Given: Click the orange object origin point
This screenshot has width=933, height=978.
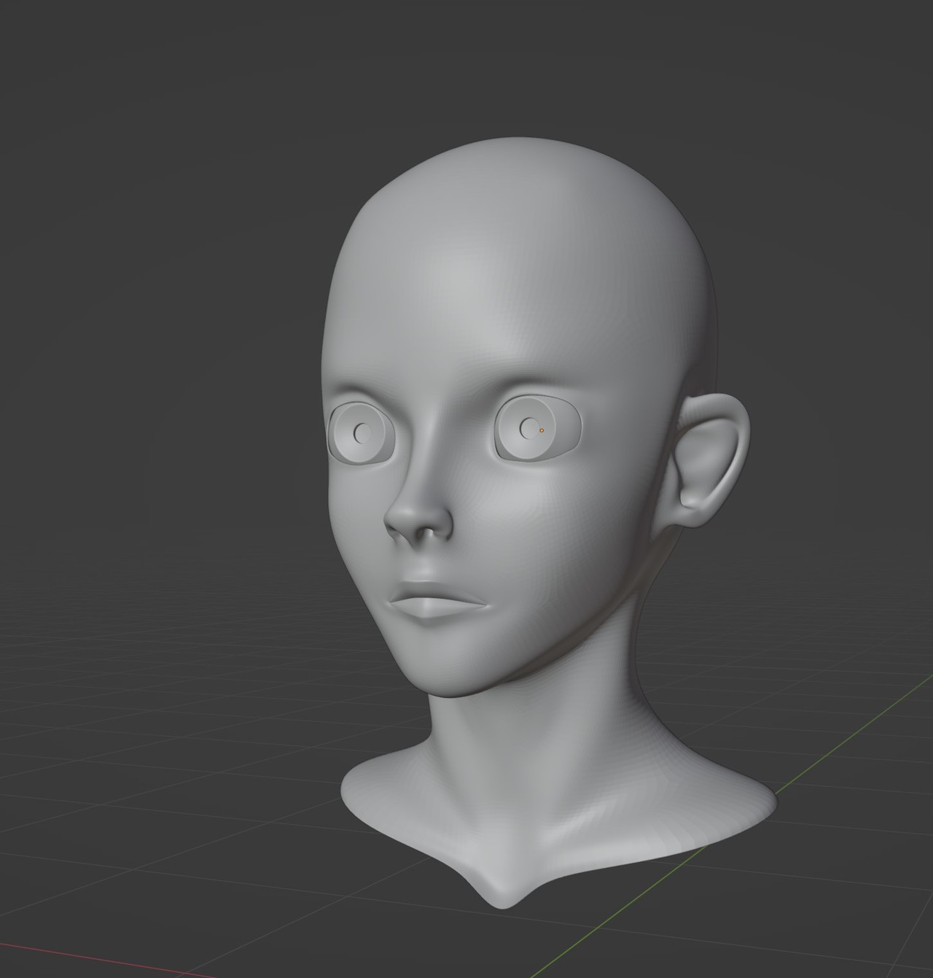Looking at the screenshot, I should 540,430.
